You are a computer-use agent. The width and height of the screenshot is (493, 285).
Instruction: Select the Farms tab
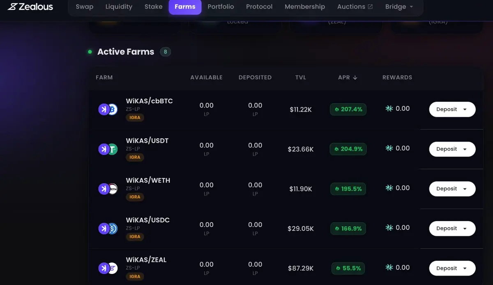pos(185,7)
